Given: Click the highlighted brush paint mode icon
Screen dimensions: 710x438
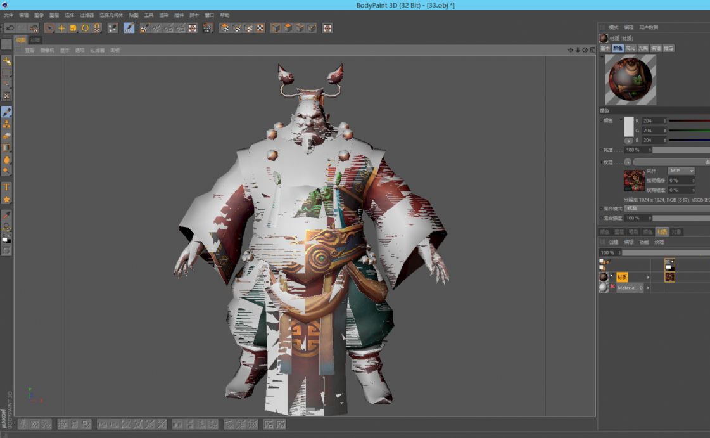Looking at the screenshot, I should [129, 28].
